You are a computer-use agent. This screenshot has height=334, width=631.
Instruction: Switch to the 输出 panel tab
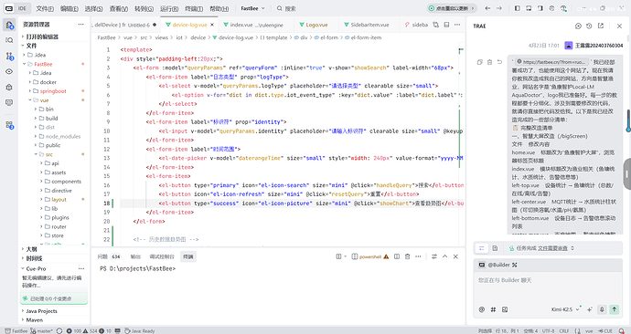(x=135, y=256)
